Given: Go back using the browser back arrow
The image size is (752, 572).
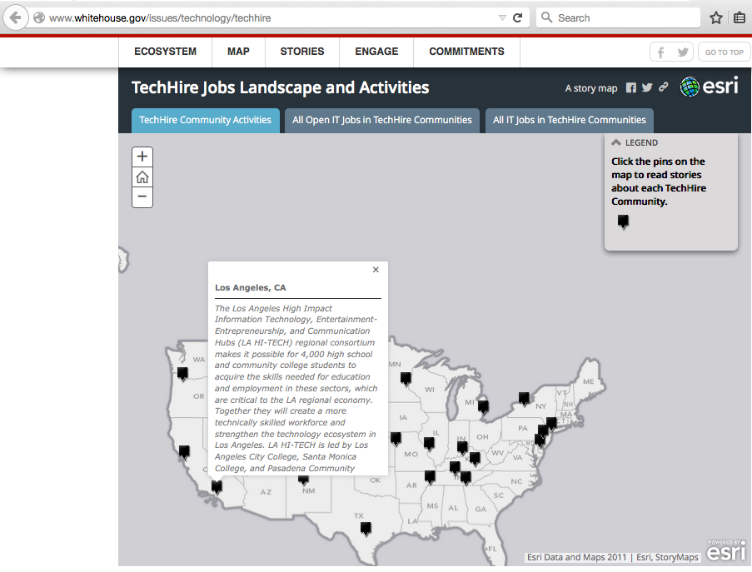Looking at the screenshot, I should pos(15,18).
